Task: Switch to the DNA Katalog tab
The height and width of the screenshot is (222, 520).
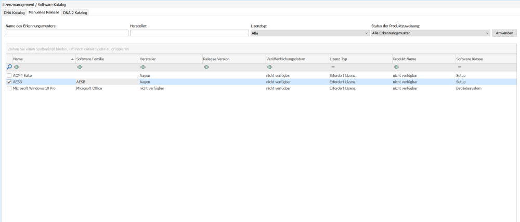Action: (x=14, y=12)
